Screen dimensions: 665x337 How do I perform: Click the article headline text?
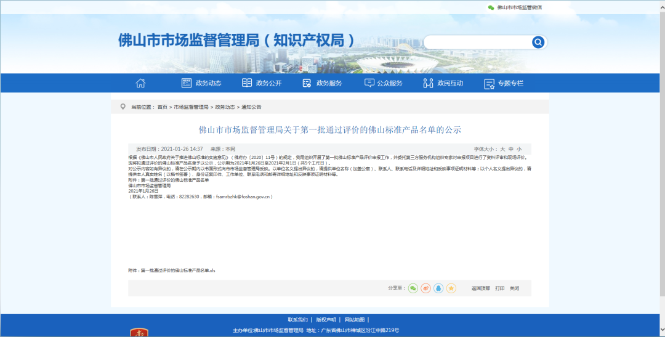pos(330,130)
